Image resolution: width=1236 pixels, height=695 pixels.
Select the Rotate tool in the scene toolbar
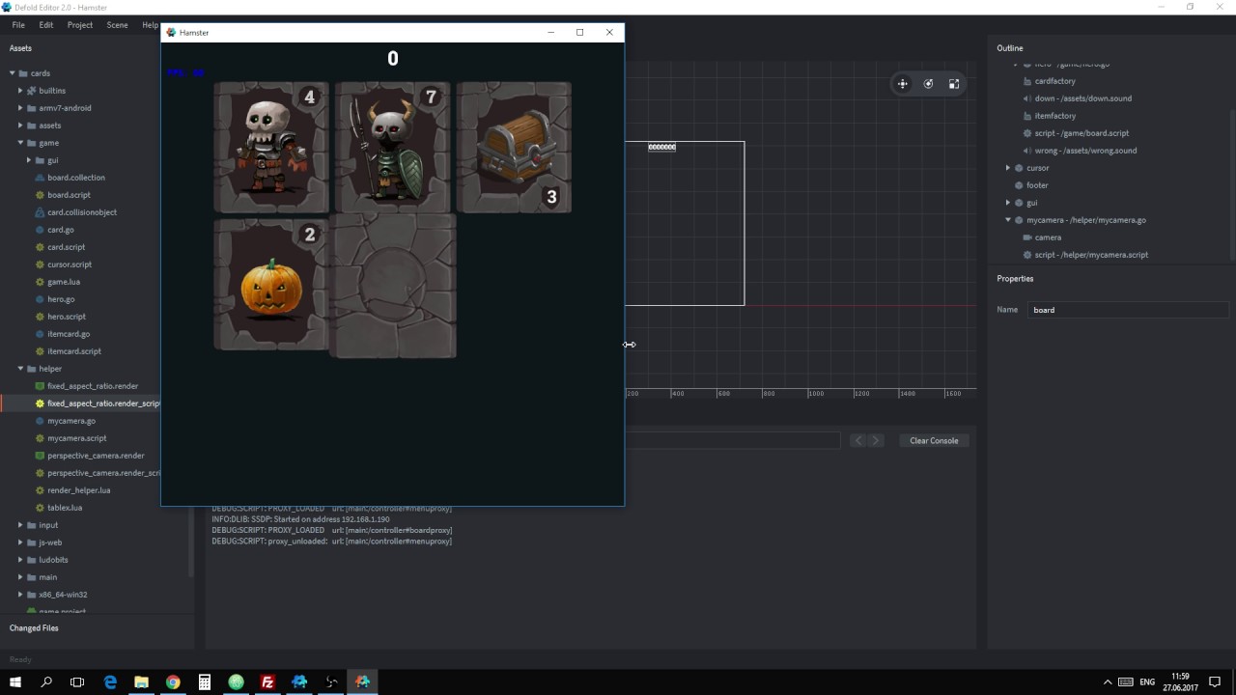coord(928,84)
